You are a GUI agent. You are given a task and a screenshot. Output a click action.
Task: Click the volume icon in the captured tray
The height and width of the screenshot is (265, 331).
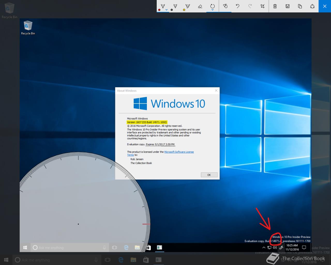click(275, 248)
